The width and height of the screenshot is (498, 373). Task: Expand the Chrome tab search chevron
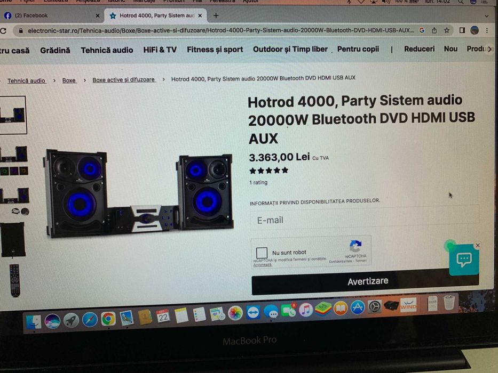[x=486, y=16]
